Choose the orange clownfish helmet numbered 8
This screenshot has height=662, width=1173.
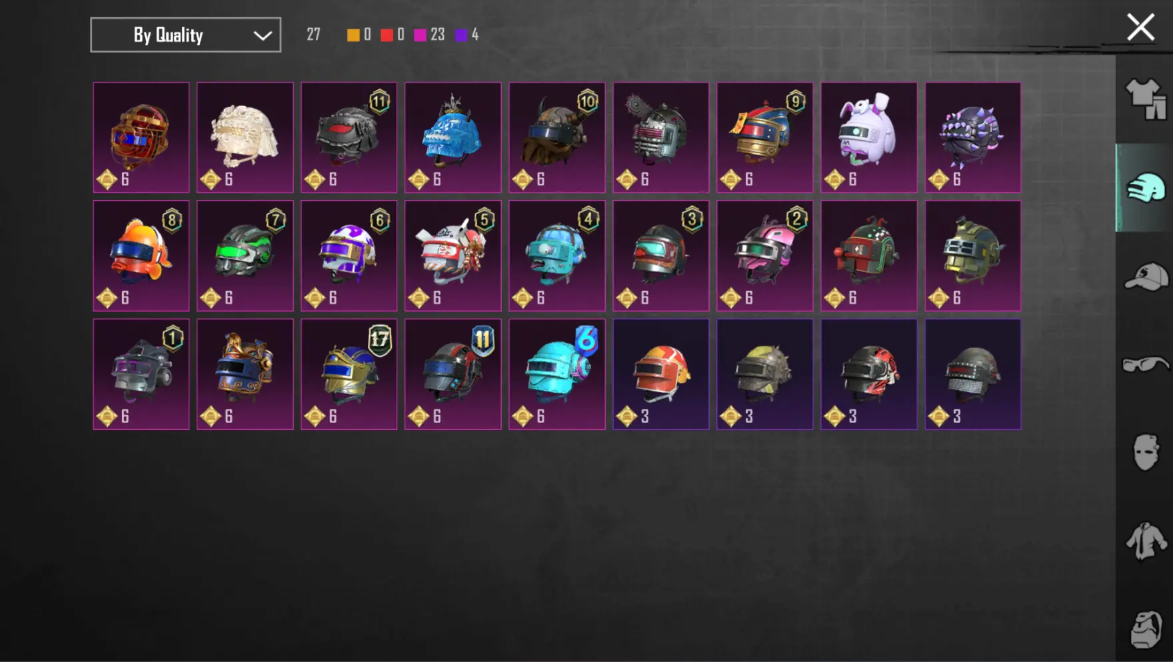coord(141,256)
